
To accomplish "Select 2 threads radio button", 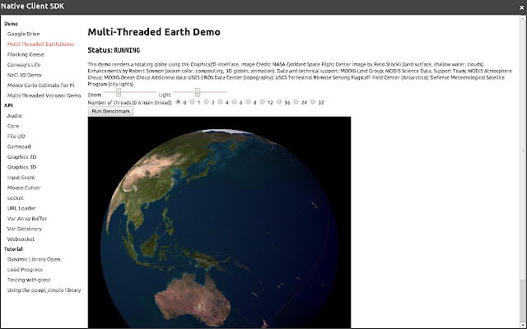I will (206, 102).
